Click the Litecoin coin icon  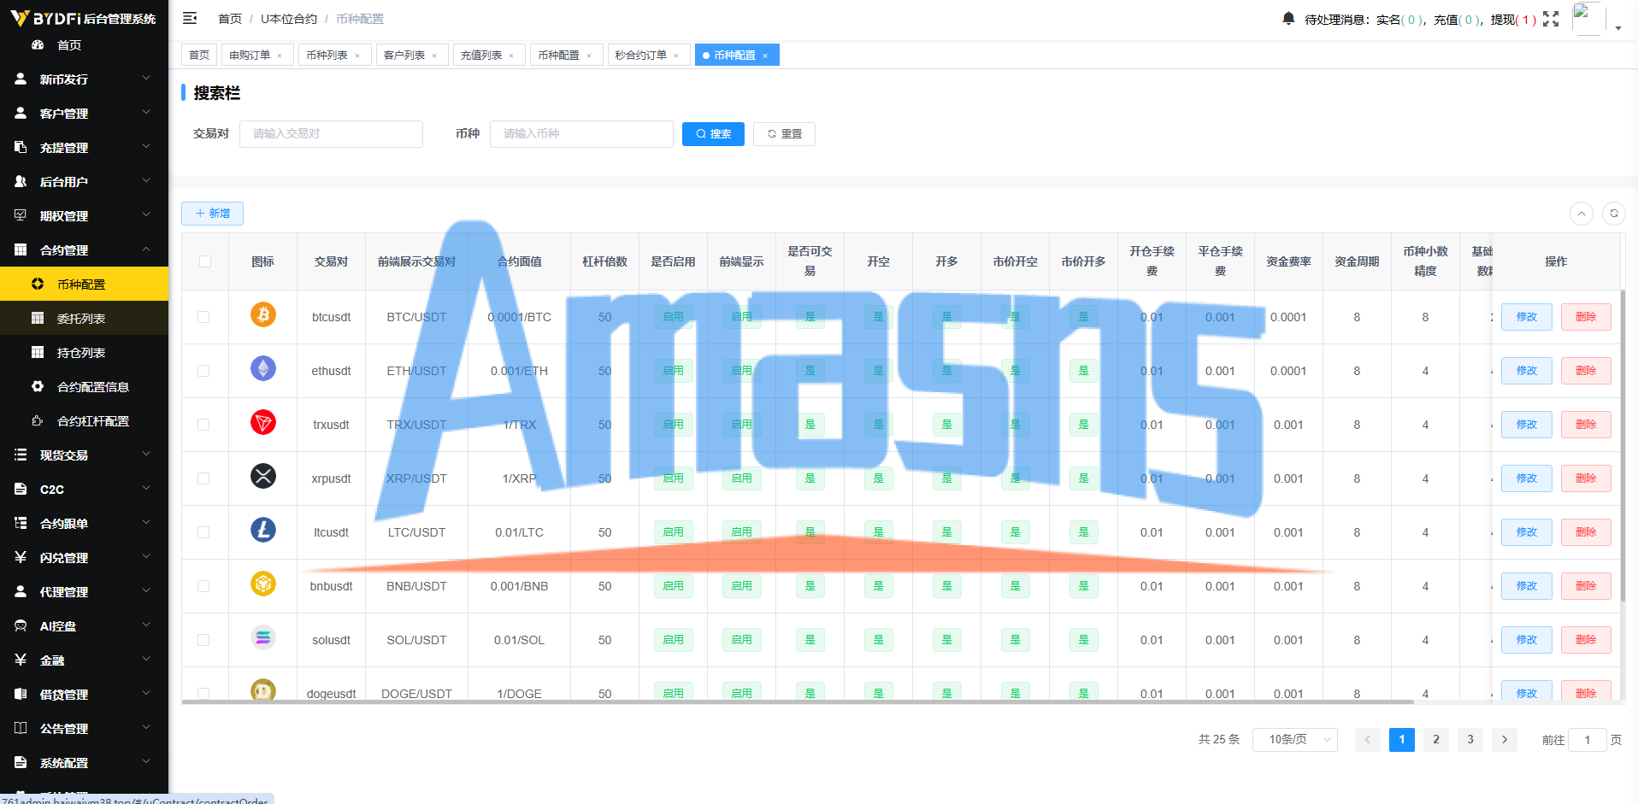click(263, 531)
